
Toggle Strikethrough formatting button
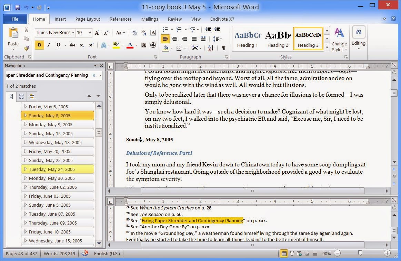72,45
